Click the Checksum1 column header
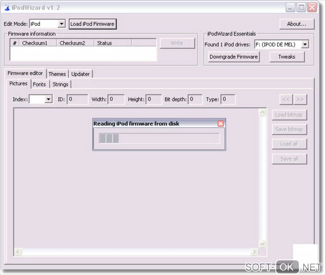The width and height of the screenshot is (325, 275). click(x=38, y=43)
